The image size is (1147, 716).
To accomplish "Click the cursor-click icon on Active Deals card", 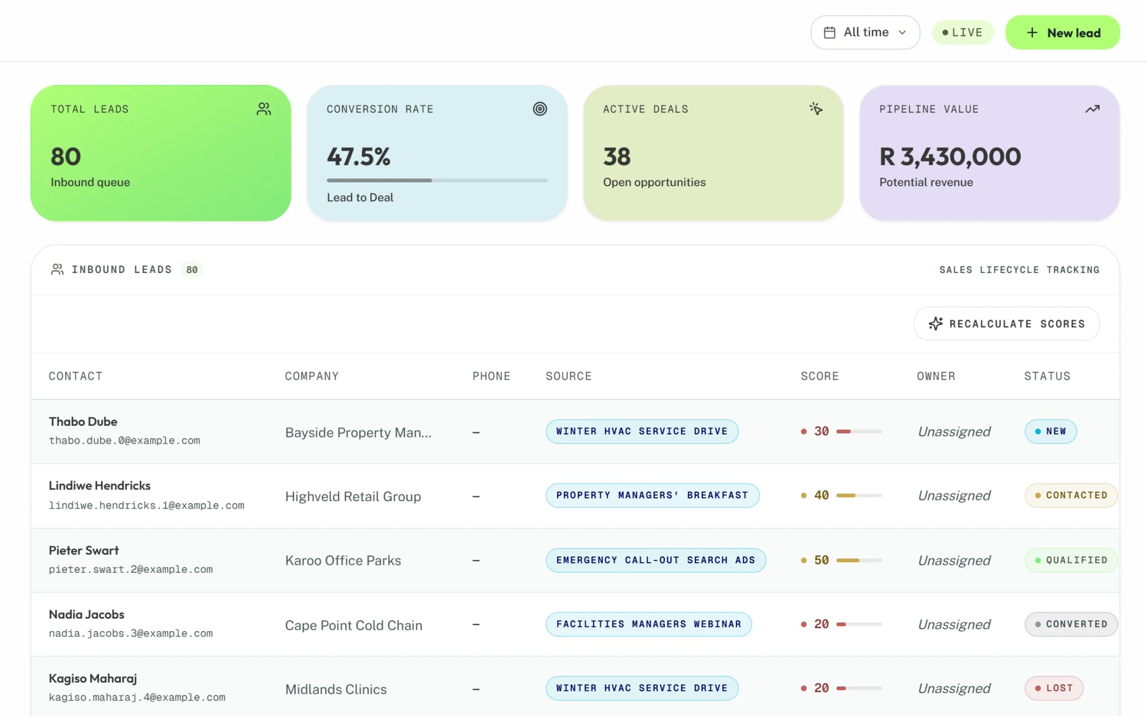I will (816, 109).
